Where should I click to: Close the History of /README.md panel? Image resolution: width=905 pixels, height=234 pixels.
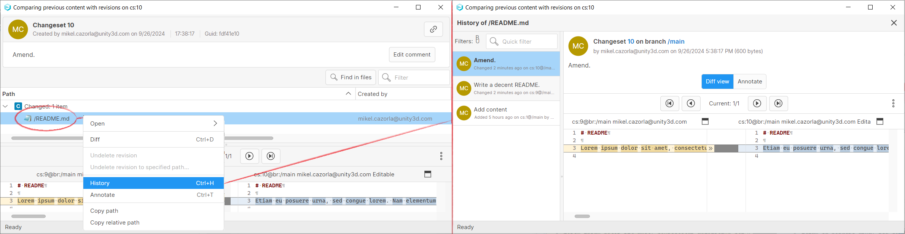point(894,23)
